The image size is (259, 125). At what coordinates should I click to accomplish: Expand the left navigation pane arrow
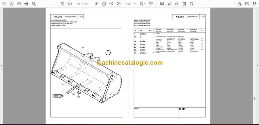coord(1,66)
